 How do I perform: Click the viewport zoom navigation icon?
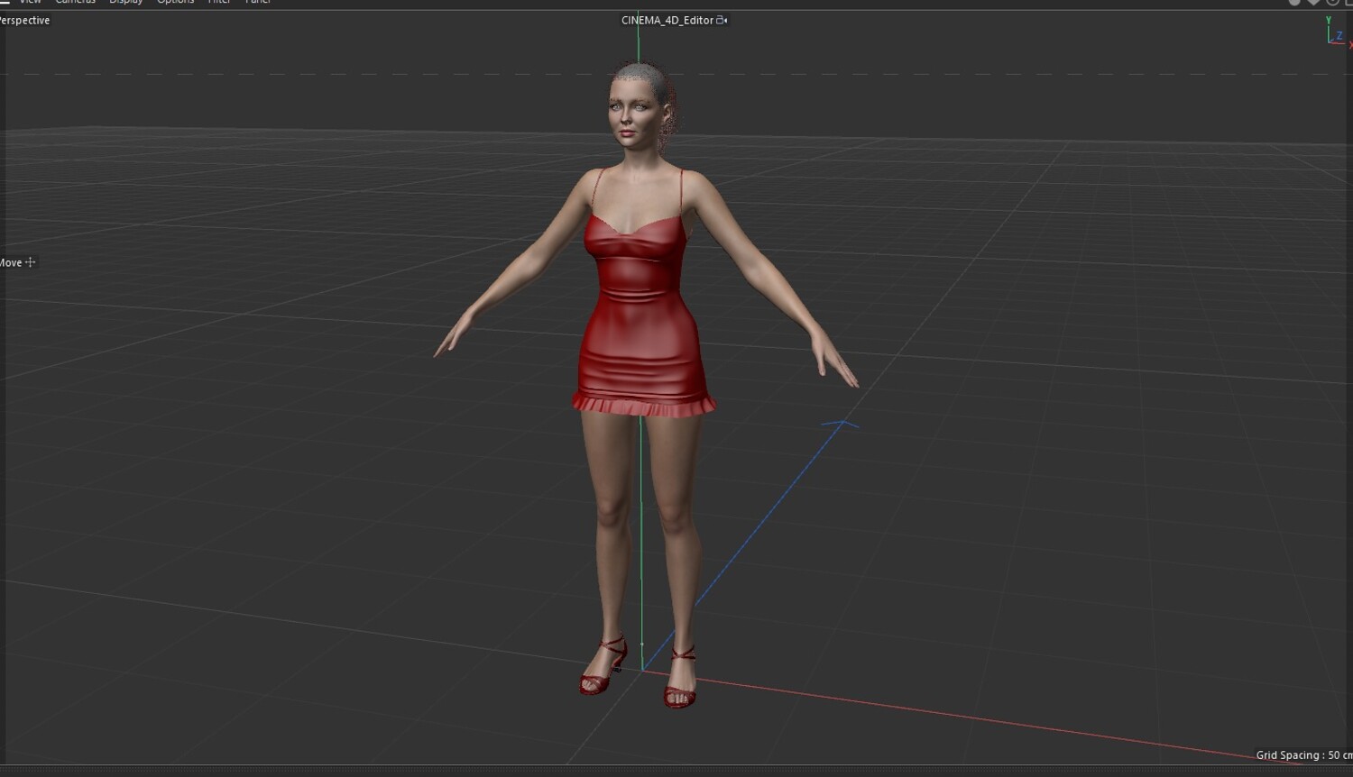[1313, 2]
